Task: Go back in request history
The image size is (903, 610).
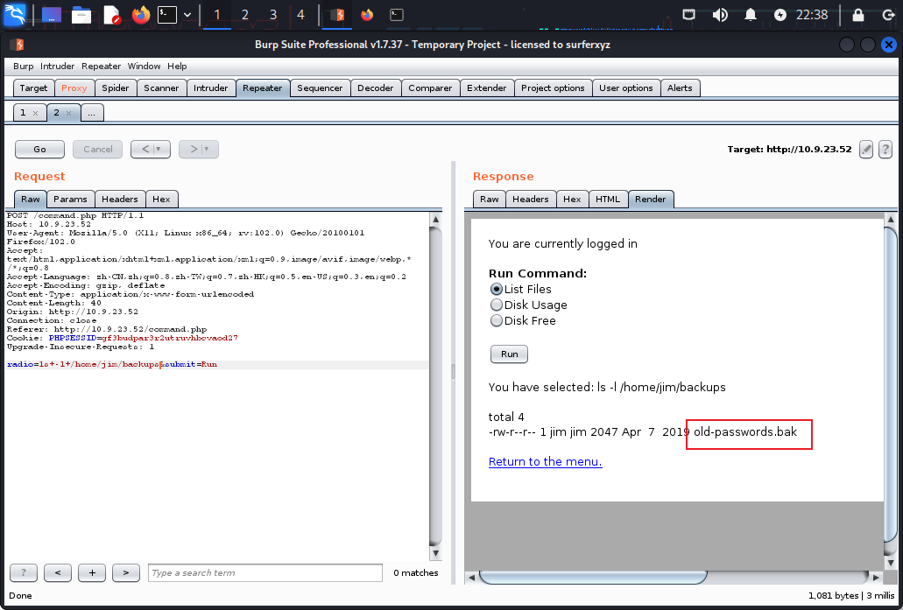Action: pyautogui.click(x=151, y=149)
